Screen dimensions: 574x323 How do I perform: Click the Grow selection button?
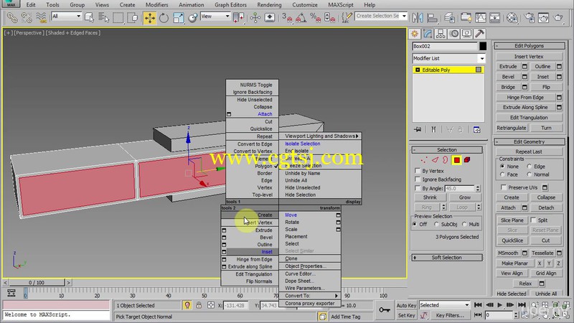(465, 197)
